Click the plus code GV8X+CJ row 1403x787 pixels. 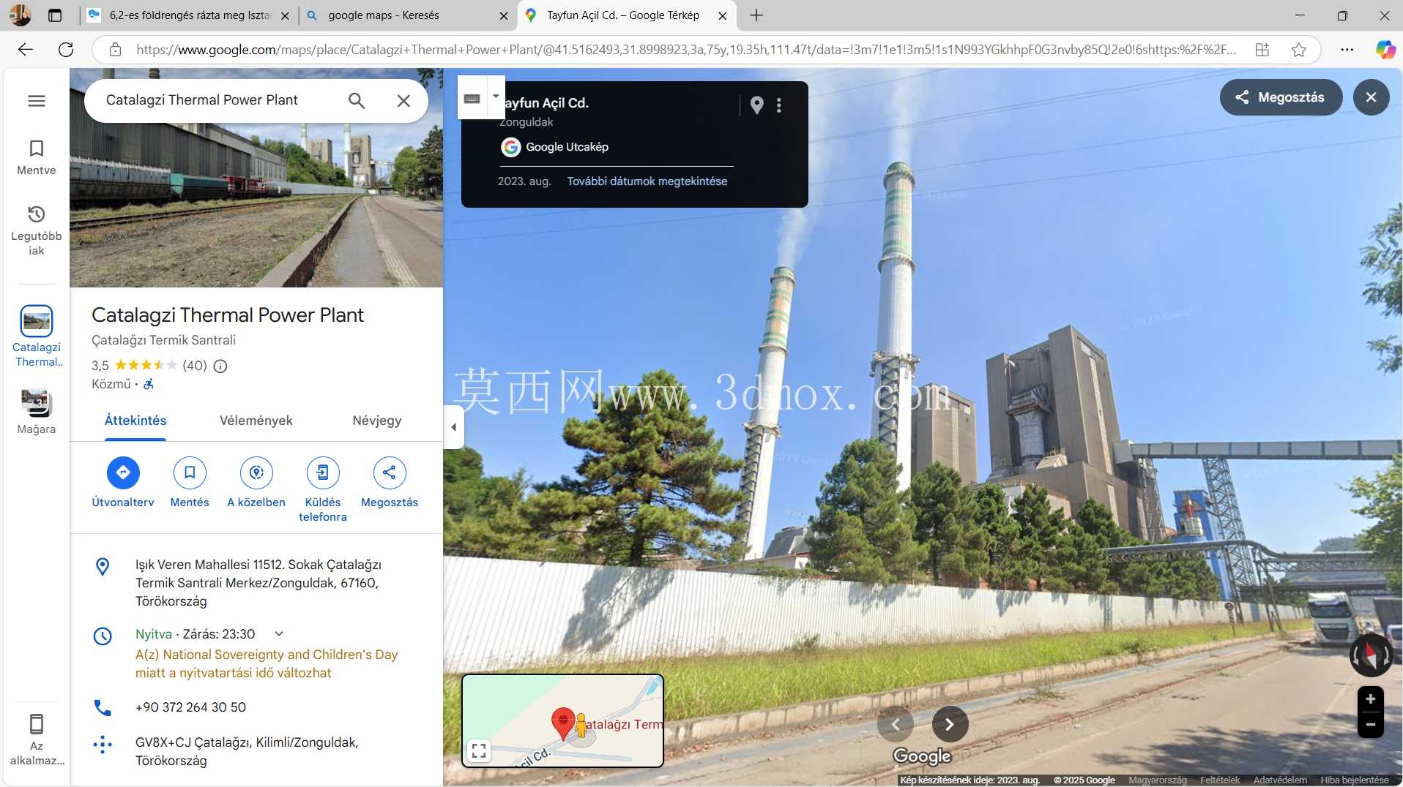(256, 751)
